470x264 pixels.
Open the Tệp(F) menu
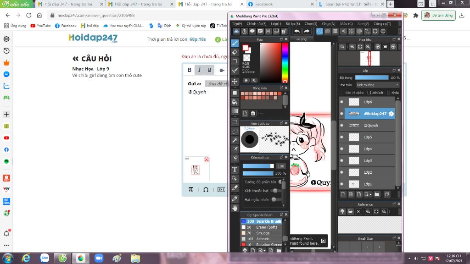pos(237,24)
